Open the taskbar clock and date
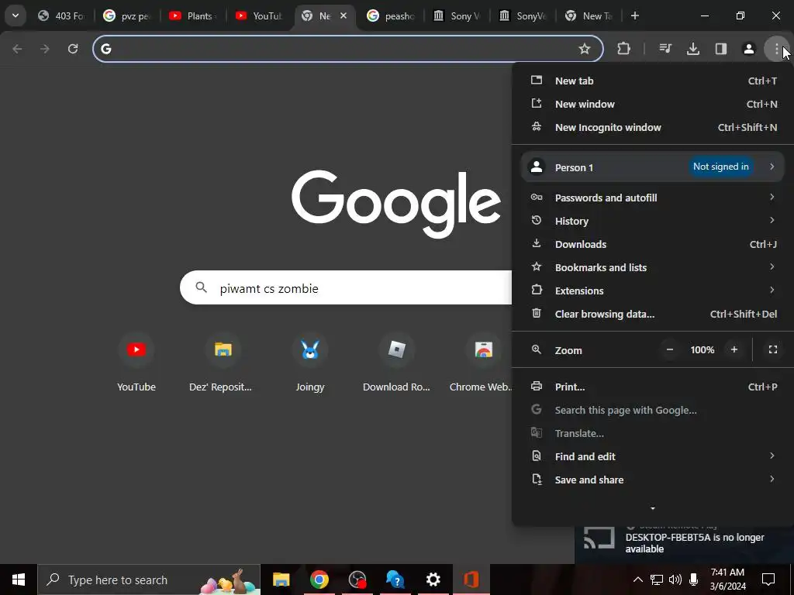Screen dimensions: 794x595 (727, 580)
